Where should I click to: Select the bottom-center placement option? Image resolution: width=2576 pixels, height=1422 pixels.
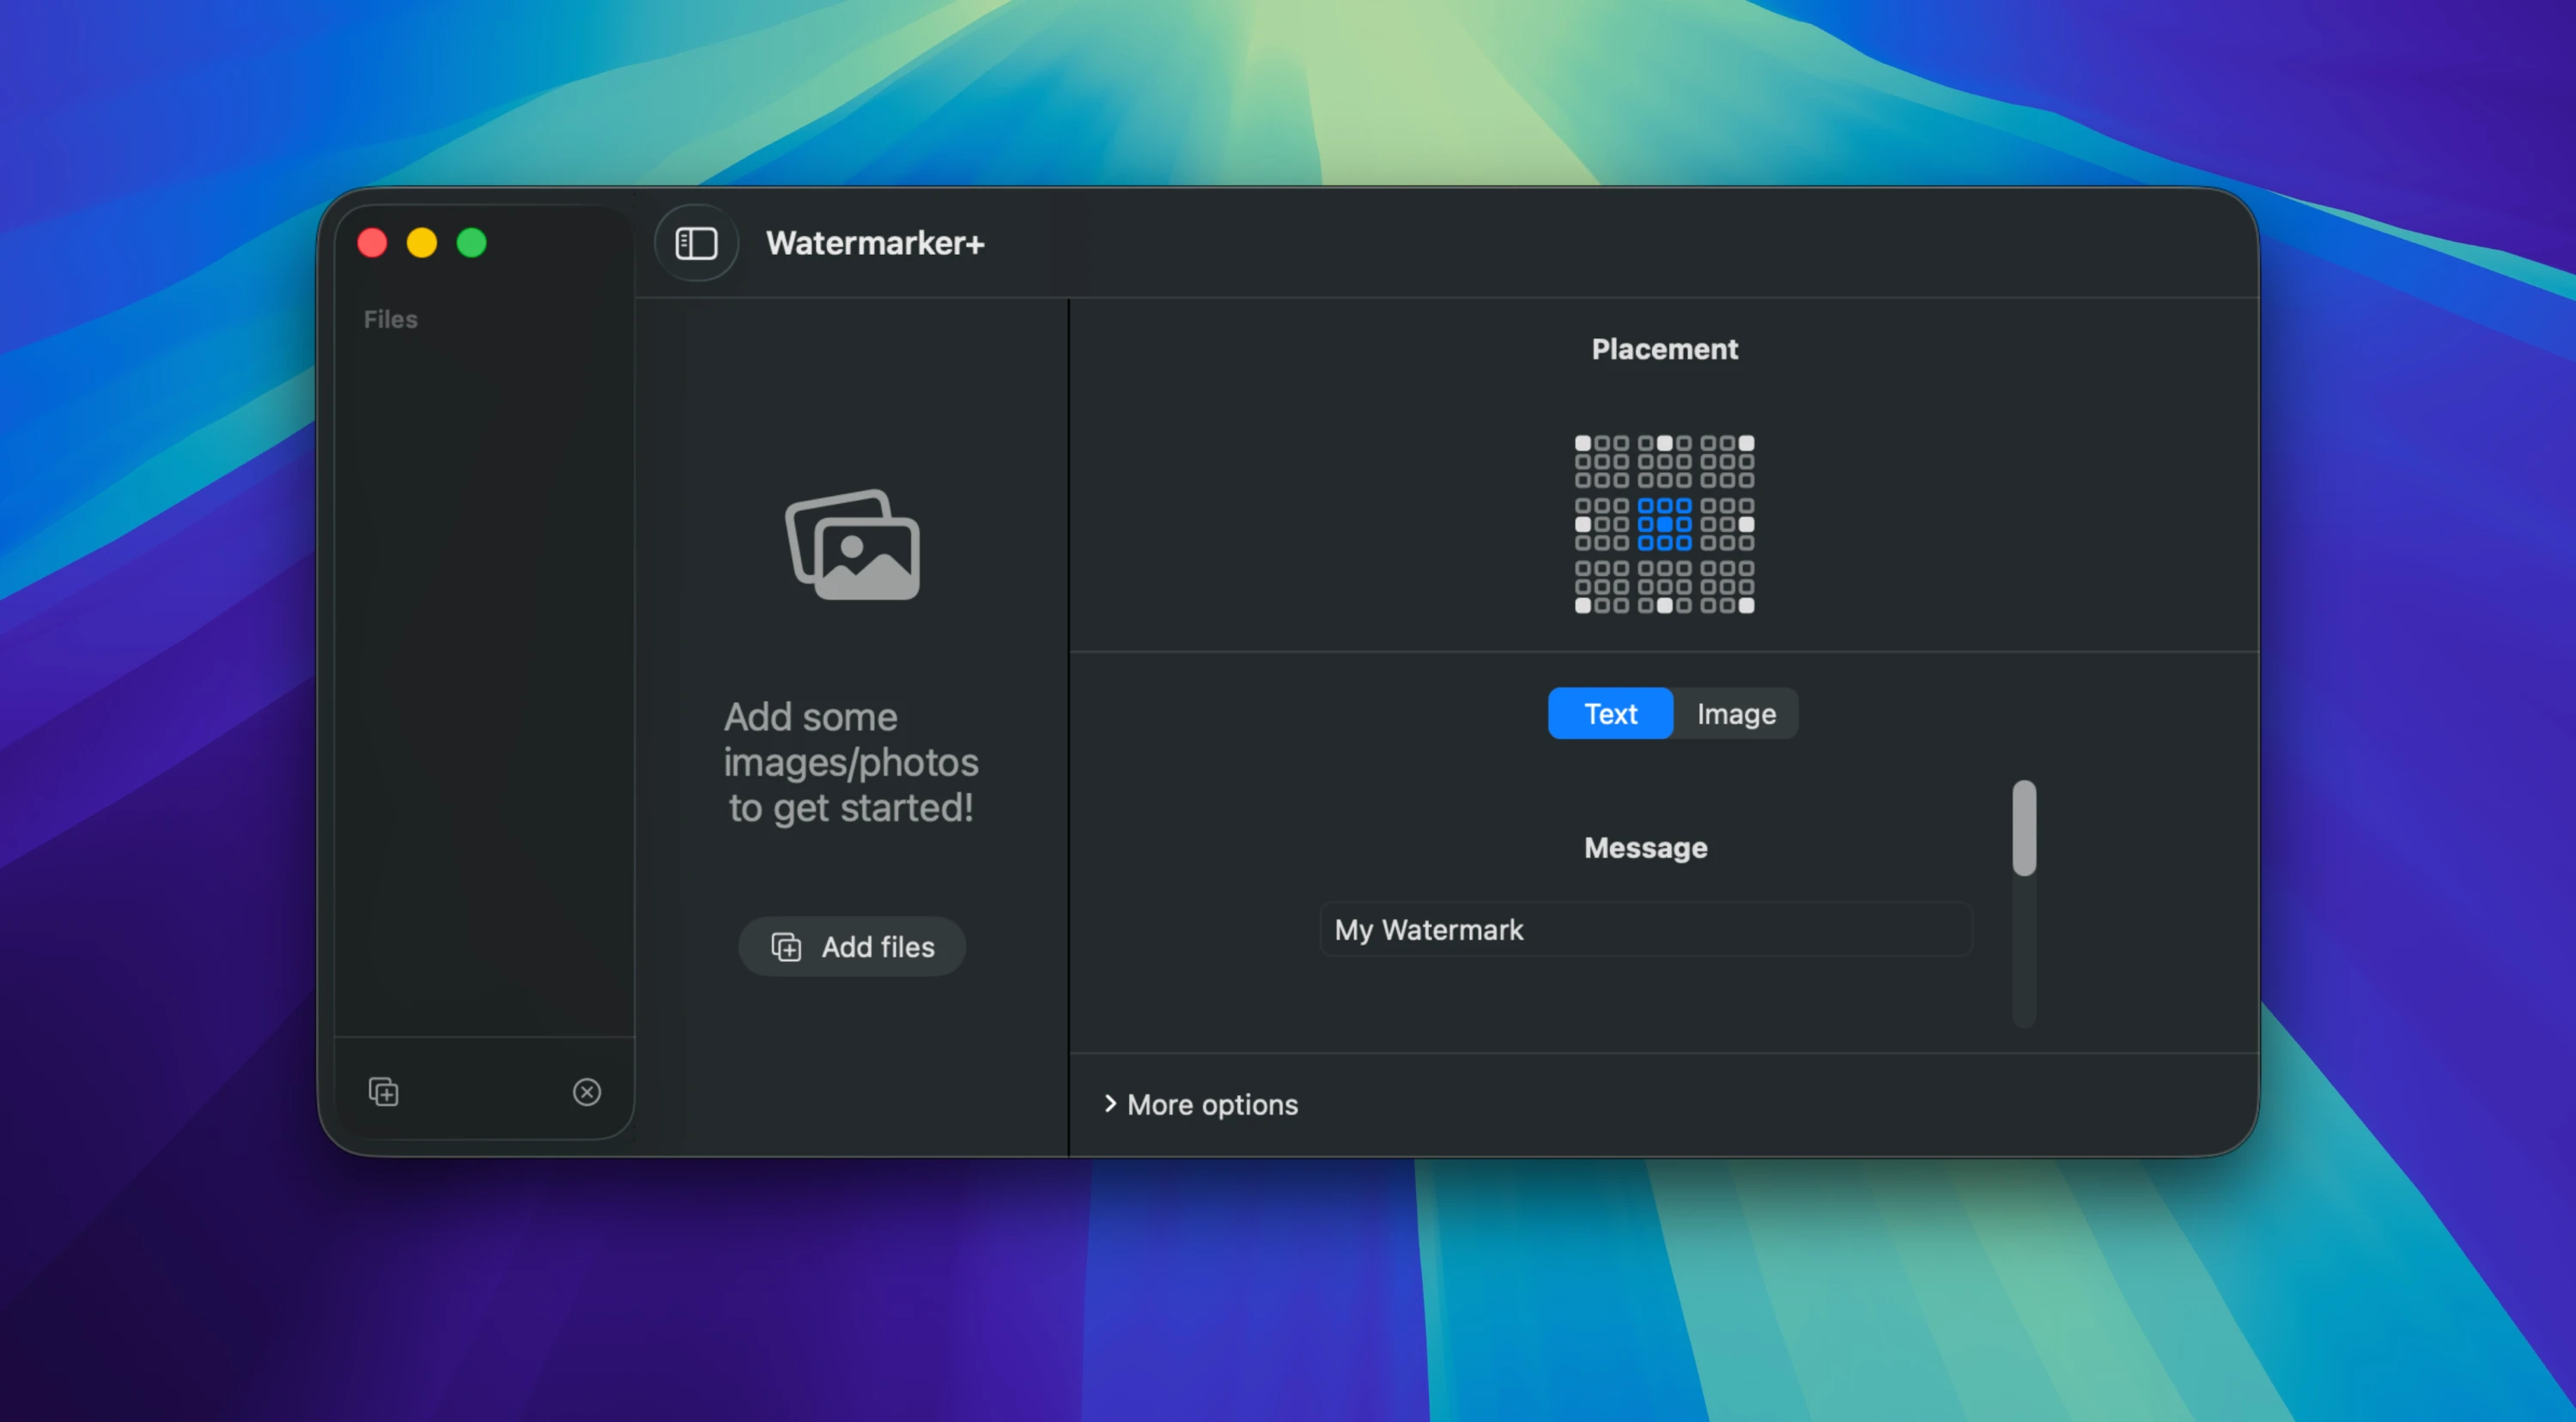[1664, 587]
